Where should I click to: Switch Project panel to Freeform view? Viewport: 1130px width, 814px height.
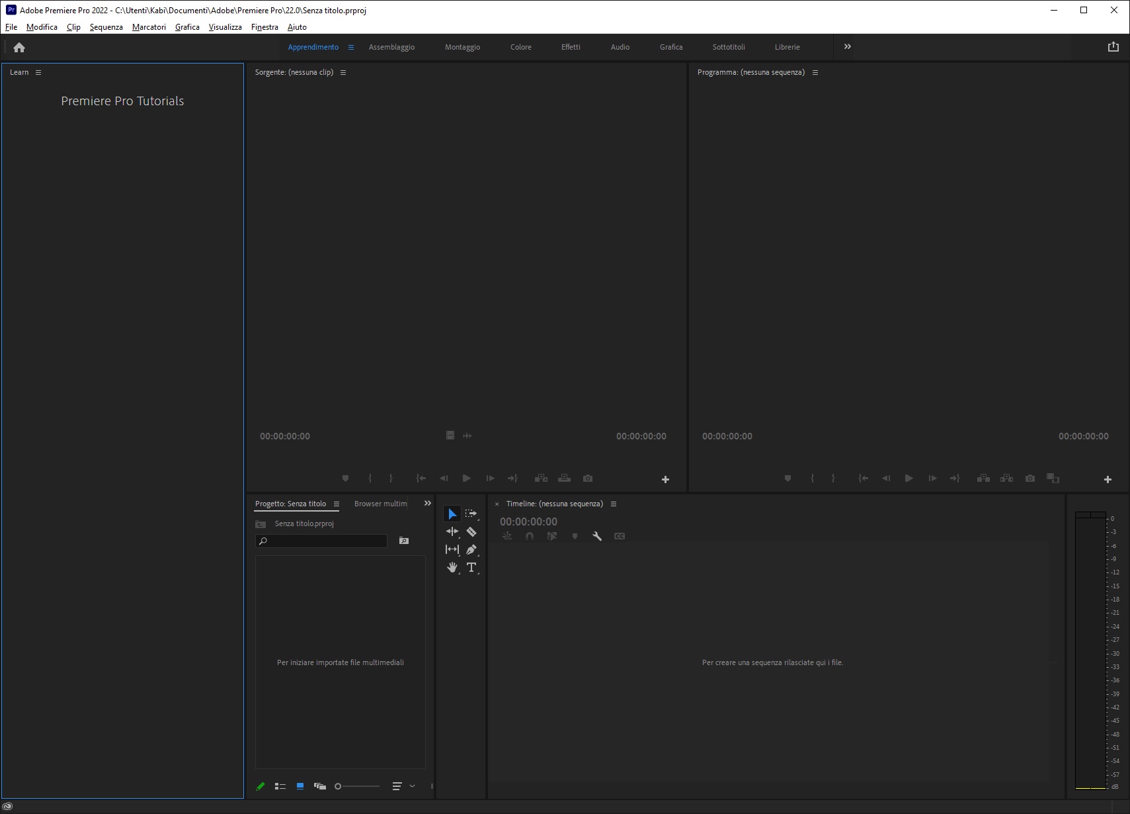tap(320, 786)
